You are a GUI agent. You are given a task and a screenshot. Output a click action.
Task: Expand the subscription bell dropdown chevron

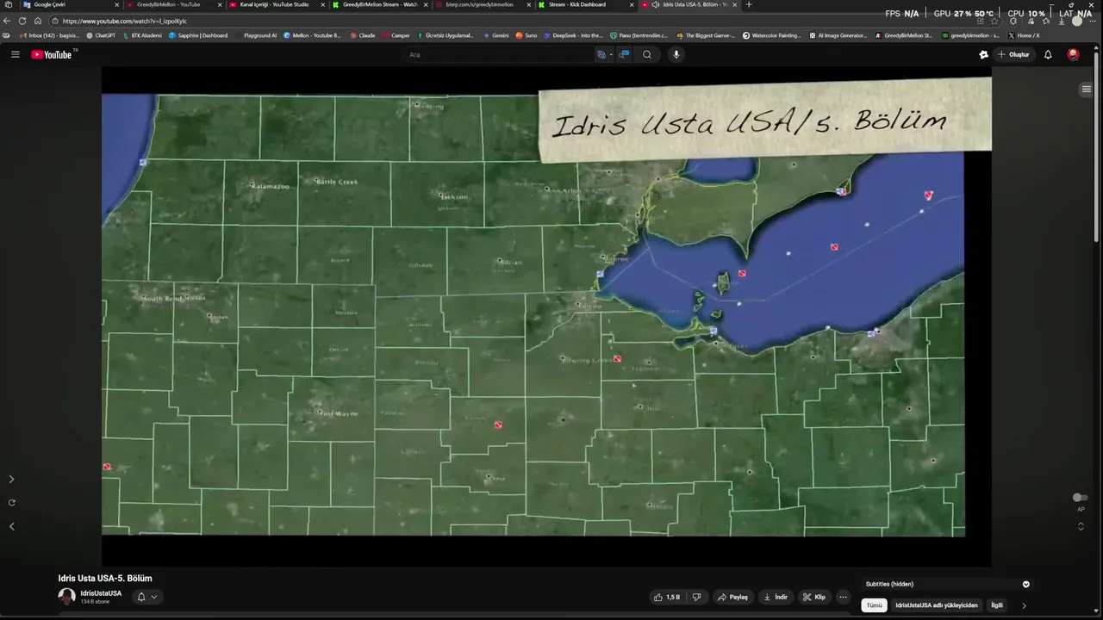point(154,597)
